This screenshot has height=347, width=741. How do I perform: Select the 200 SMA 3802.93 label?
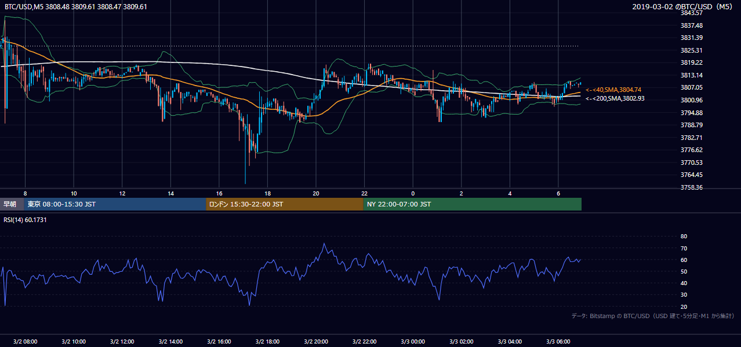coord(615,98)
